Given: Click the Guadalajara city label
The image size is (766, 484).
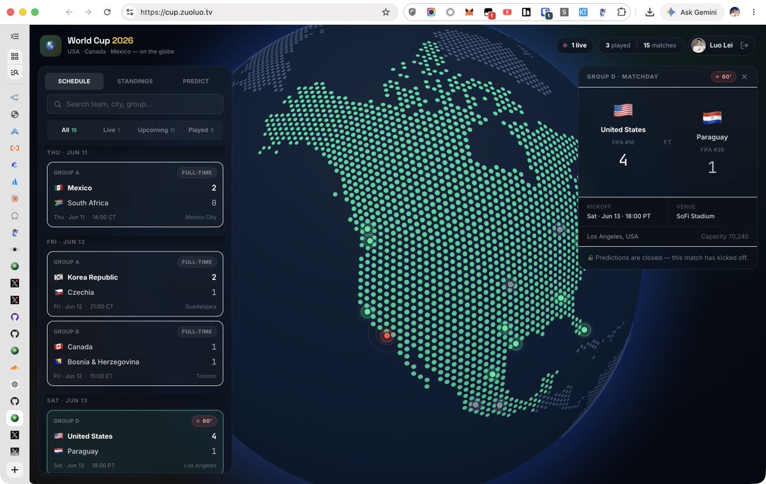Looking at the screenshot, I should pyautogui.click(x=201, y=307).
